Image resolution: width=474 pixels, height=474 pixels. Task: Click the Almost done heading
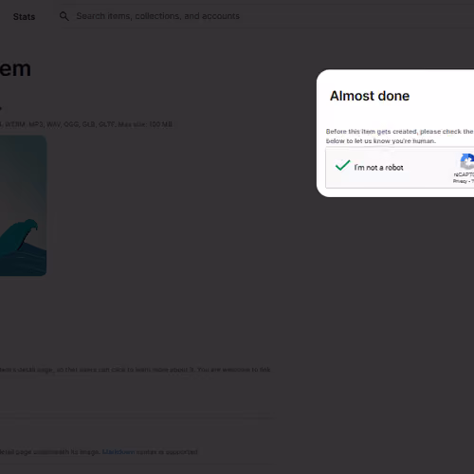tap(370, 96)
